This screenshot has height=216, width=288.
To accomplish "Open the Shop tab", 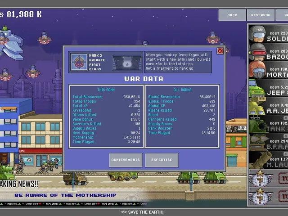I will pos(232,15).
